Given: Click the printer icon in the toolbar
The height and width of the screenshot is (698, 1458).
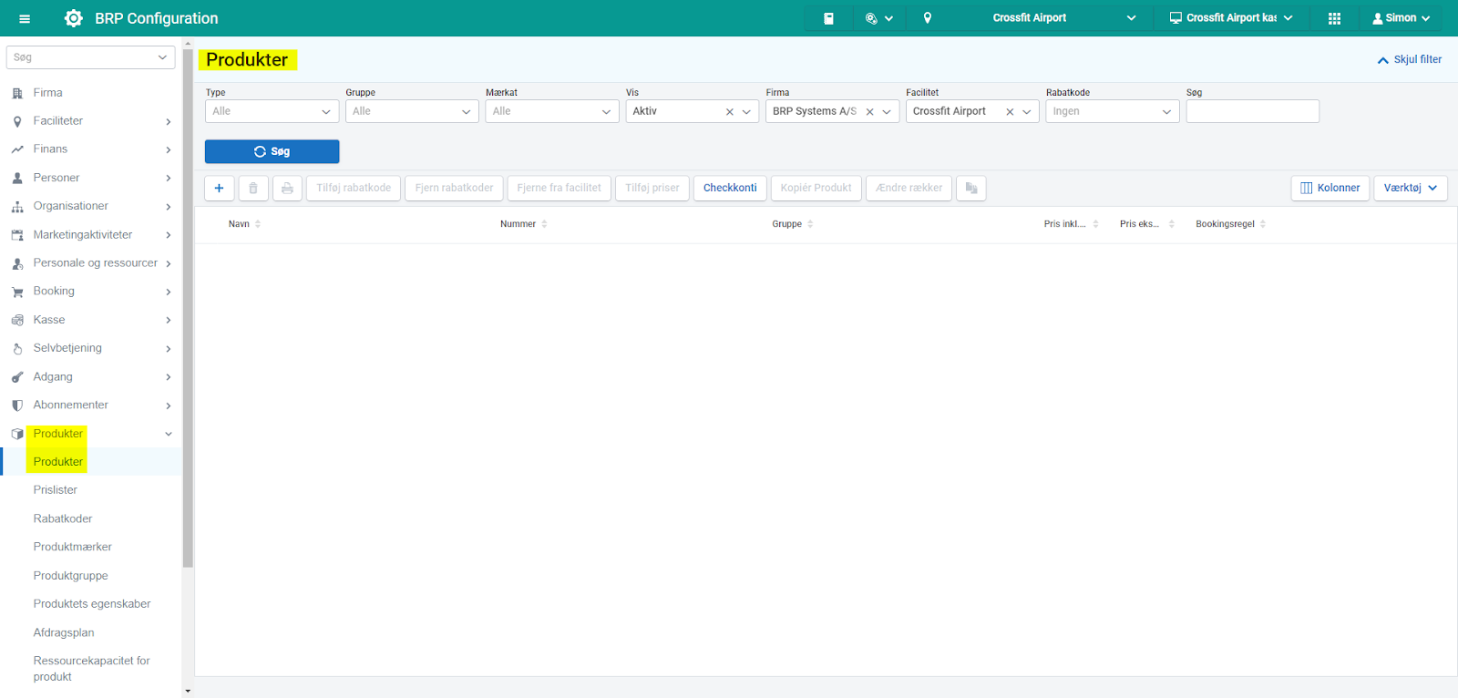Looking at the screenshot, I should click(287, 189).
